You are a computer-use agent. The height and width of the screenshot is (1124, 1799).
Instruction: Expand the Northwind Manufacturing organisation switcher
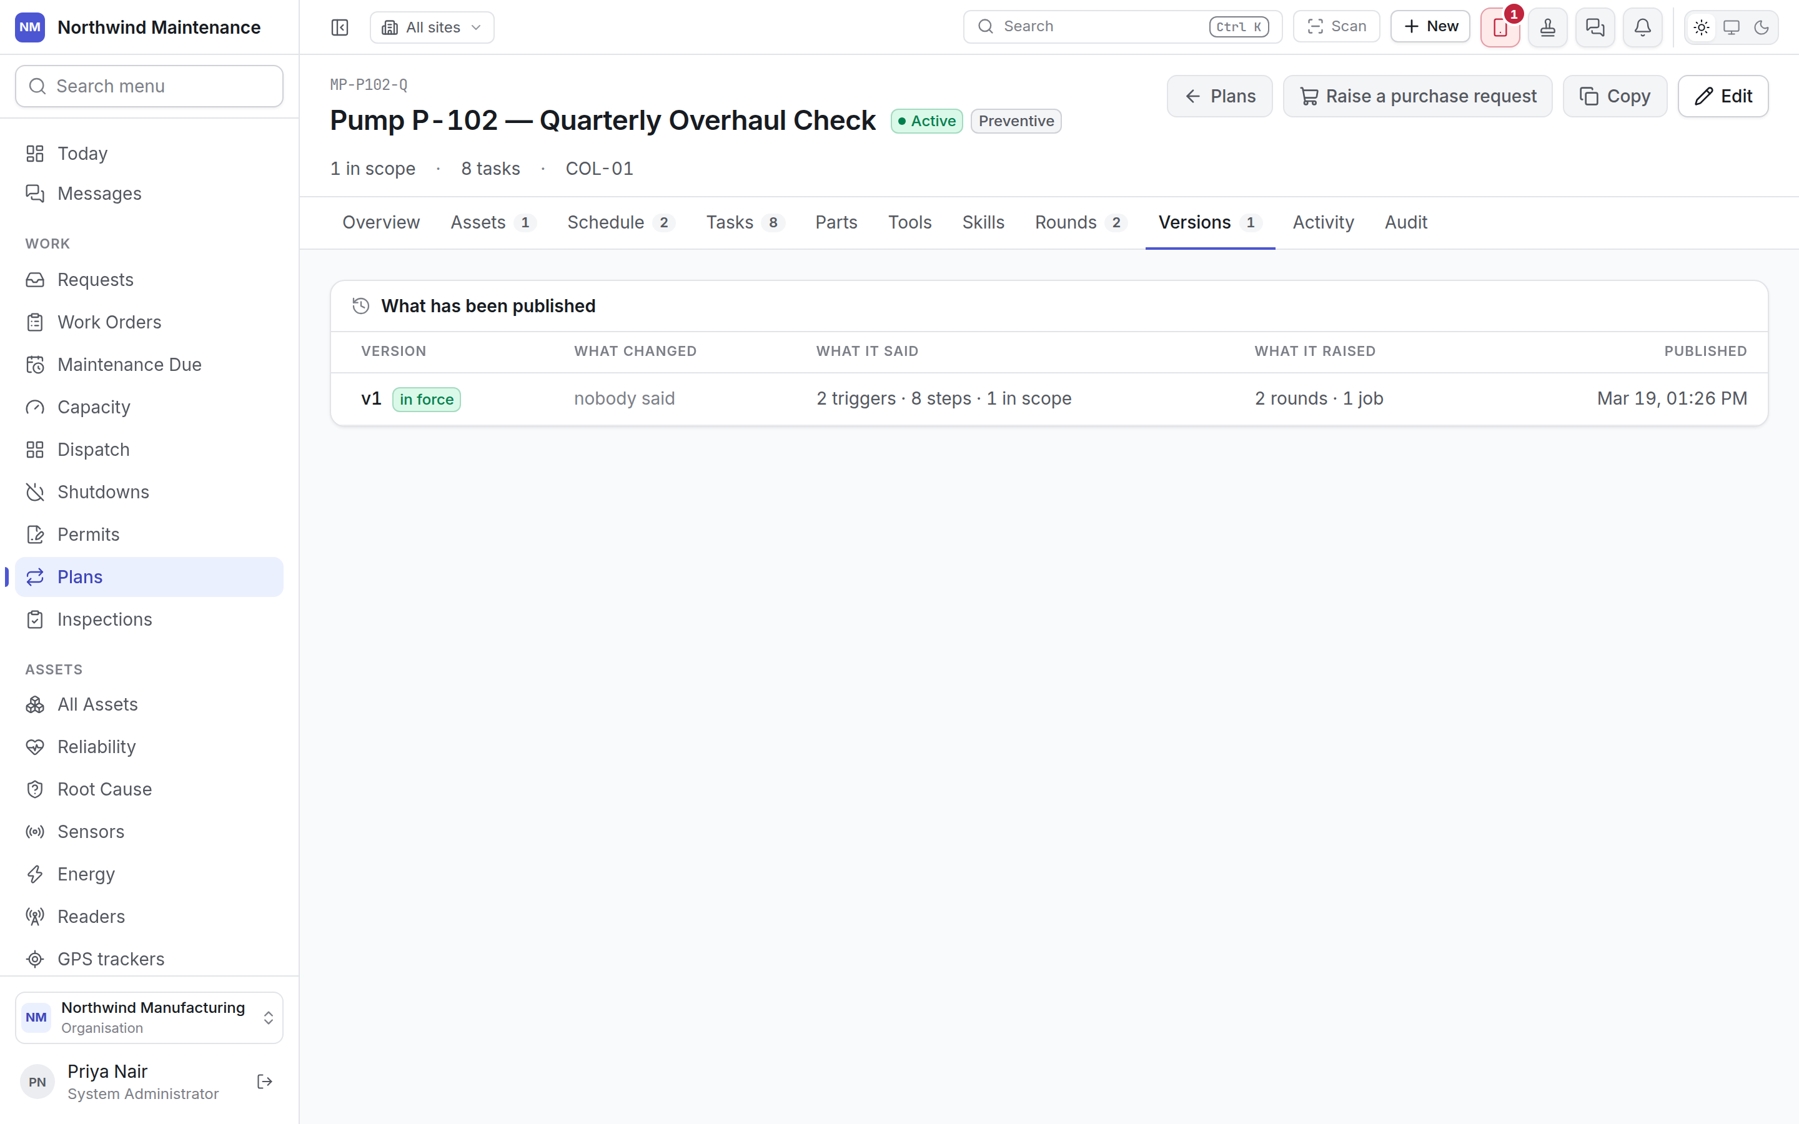click(x=149, y=1018)
